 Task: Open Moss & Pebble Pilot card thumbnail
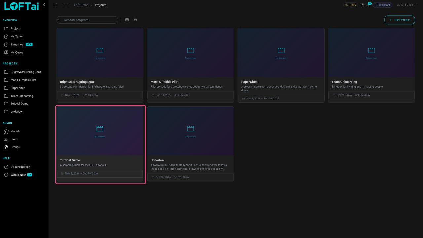190,53
